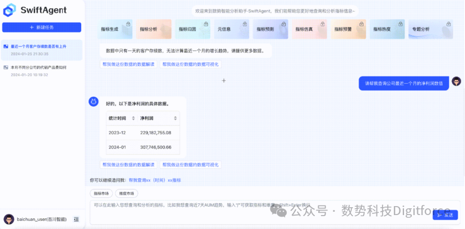Select the 指标仿真 card
Image resolution: width=465 pixels, height=229 pixels.
click(x=309, y=29)
